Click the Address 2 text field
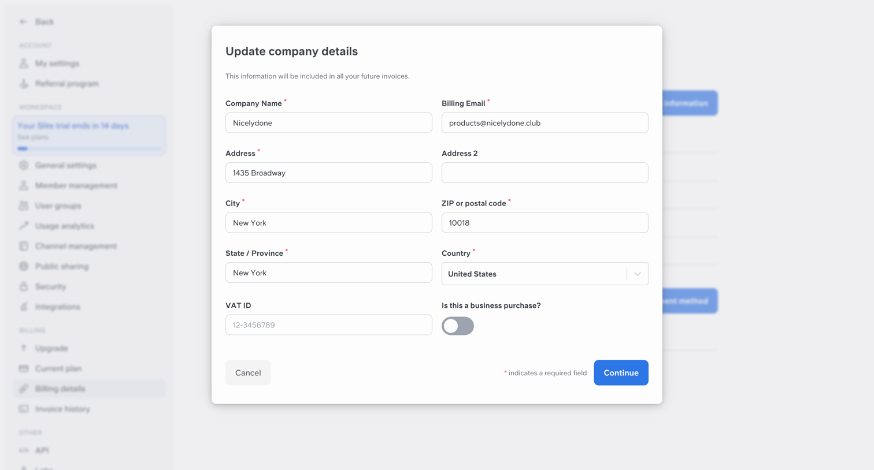The image size is (874, 470). [545, 173]
